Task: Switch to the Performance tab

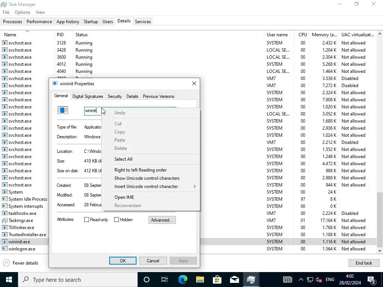Action: click(x=39, y=21)
